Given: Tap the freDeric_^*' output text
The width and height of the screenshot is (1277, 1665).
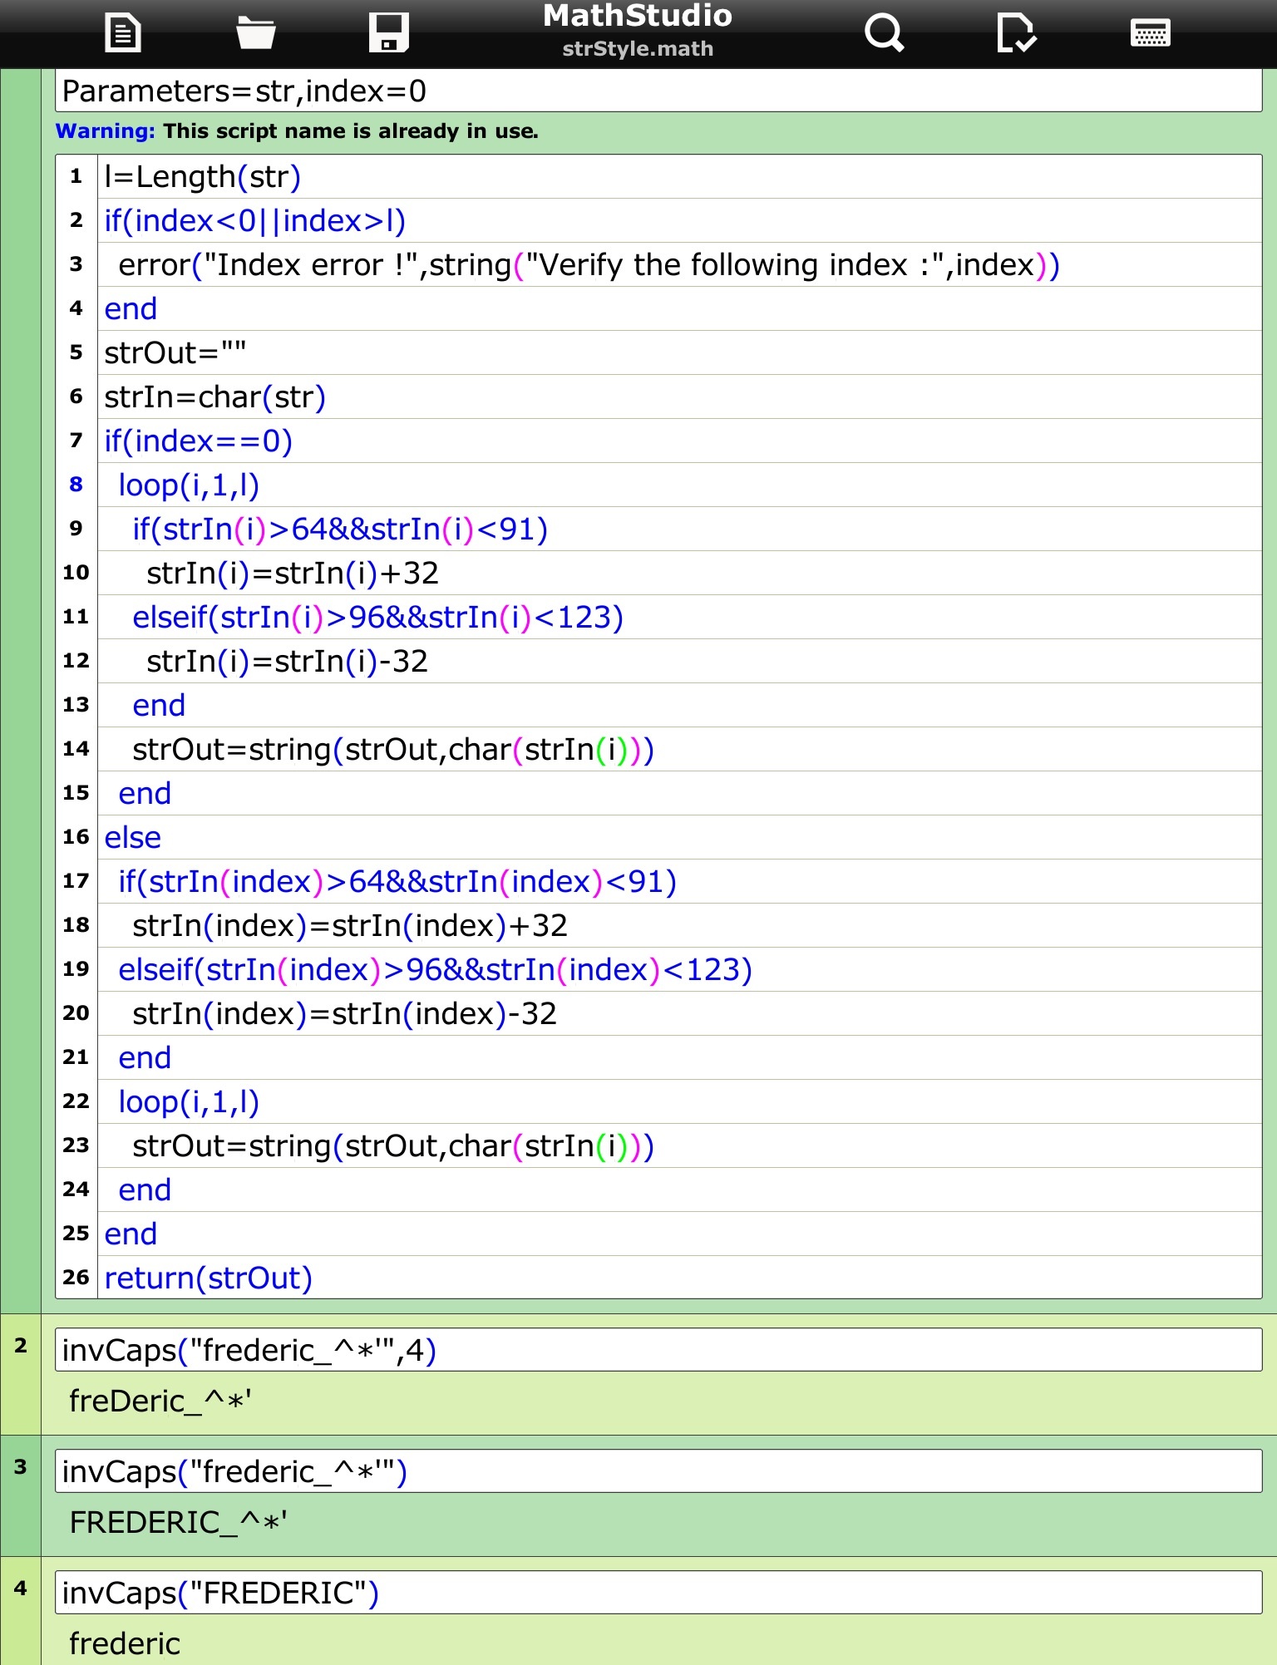Looking at the screenshot, I should pos(160,1401).
